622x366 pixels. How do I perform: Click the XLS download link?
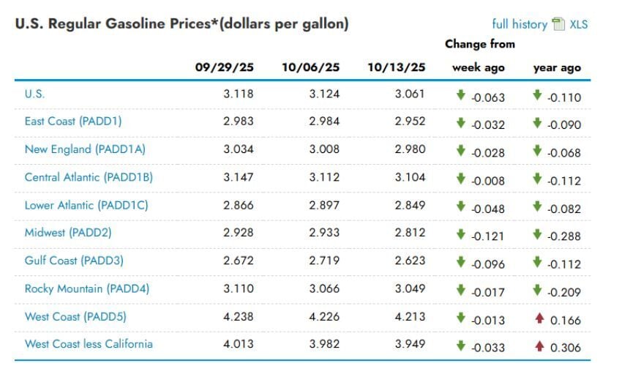(578, 24)
